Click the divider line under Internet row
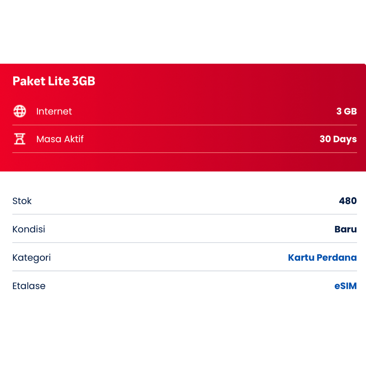Image resolution: width=366 pixels, height=366 pixels. 184,125
